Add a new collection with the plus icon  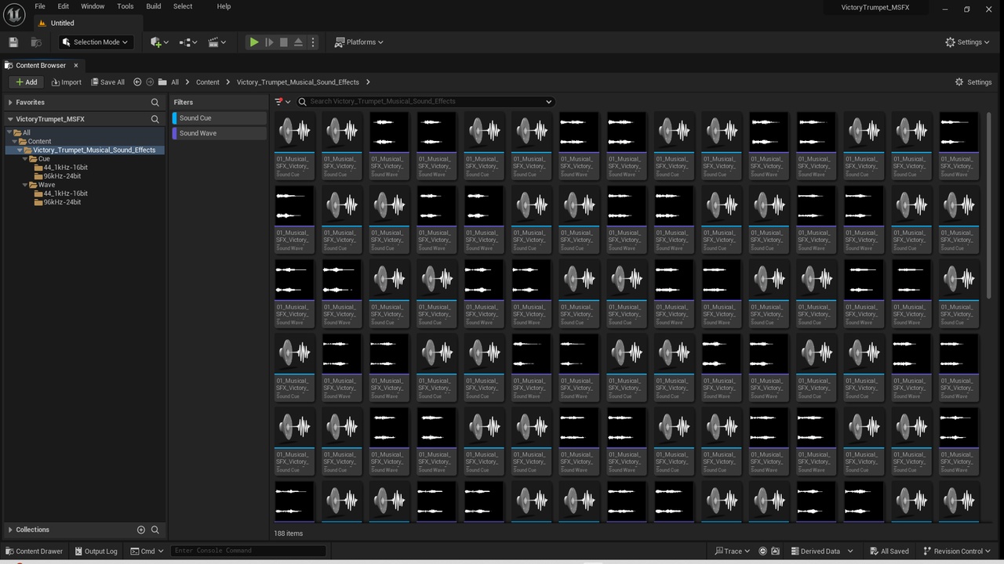click(141, 530)
